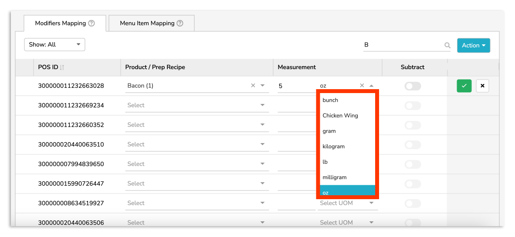Click the search magnifier icon

click(x=447, y=45)
